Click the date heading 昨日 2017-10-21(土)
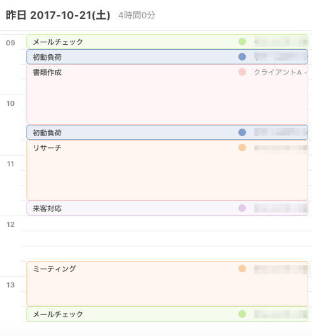This screenshot has width=312, height=336. 58,15
